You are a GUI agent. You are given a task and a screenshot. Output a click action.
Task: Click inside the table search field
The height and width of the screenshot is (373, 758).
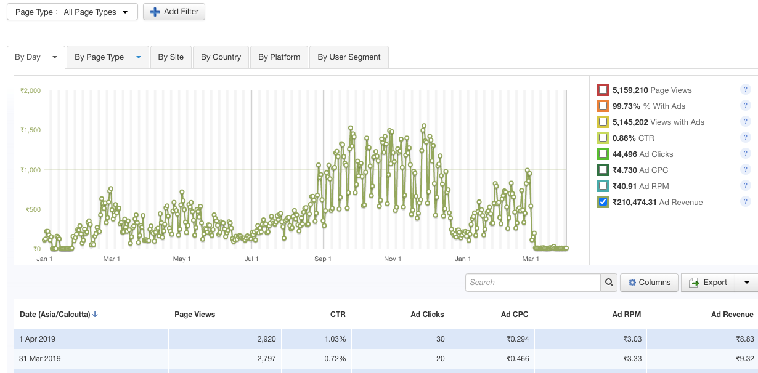533,282
